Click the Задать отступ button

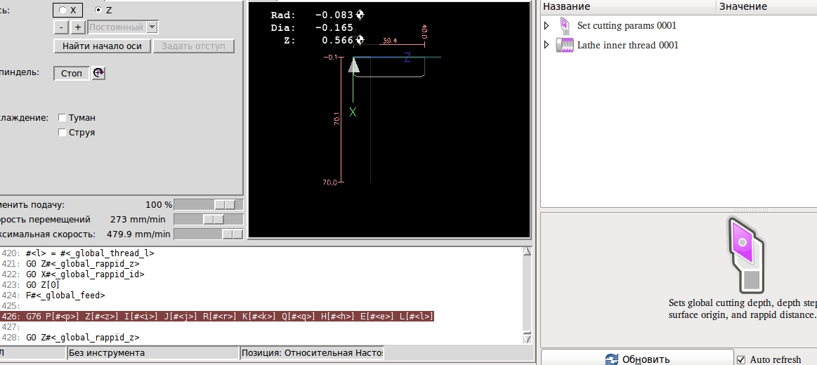click(193, 46)
